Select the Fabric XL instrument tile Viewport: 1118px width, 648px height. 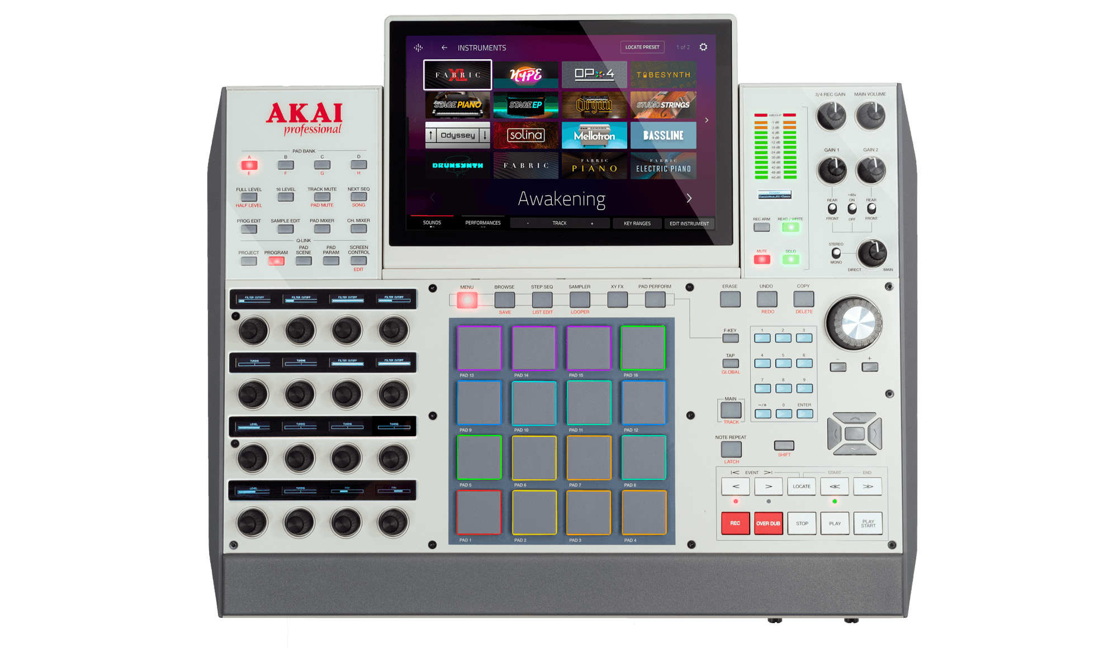457,75
